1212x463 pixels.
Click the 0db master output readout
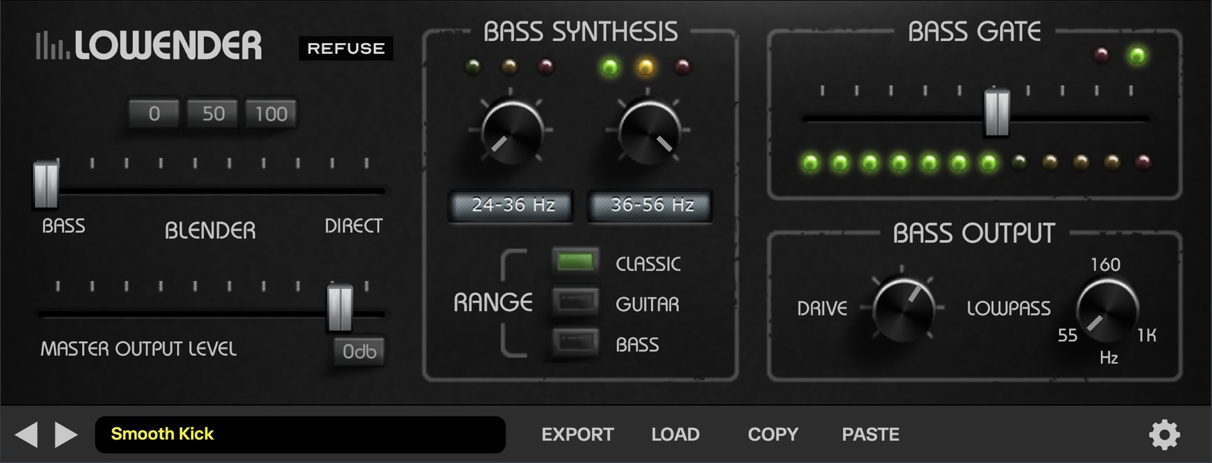pyautogui.click(x=359, y=351)
